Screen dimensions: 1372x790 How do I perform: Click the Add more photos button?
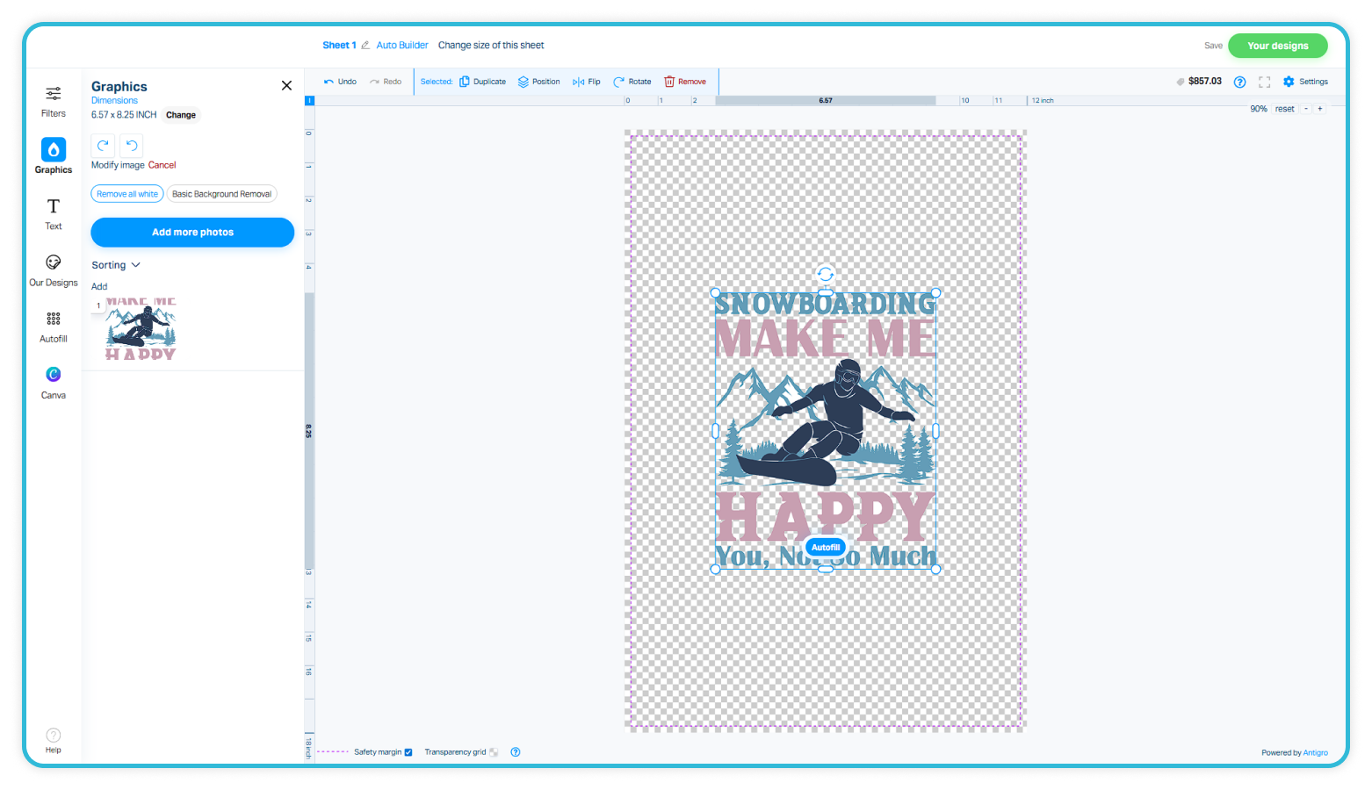(x=192, y=233)
